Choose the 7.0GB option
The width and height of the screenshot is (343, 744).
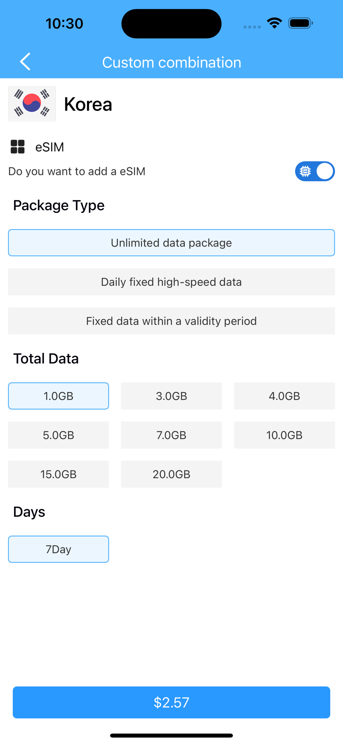click(171, 435)
